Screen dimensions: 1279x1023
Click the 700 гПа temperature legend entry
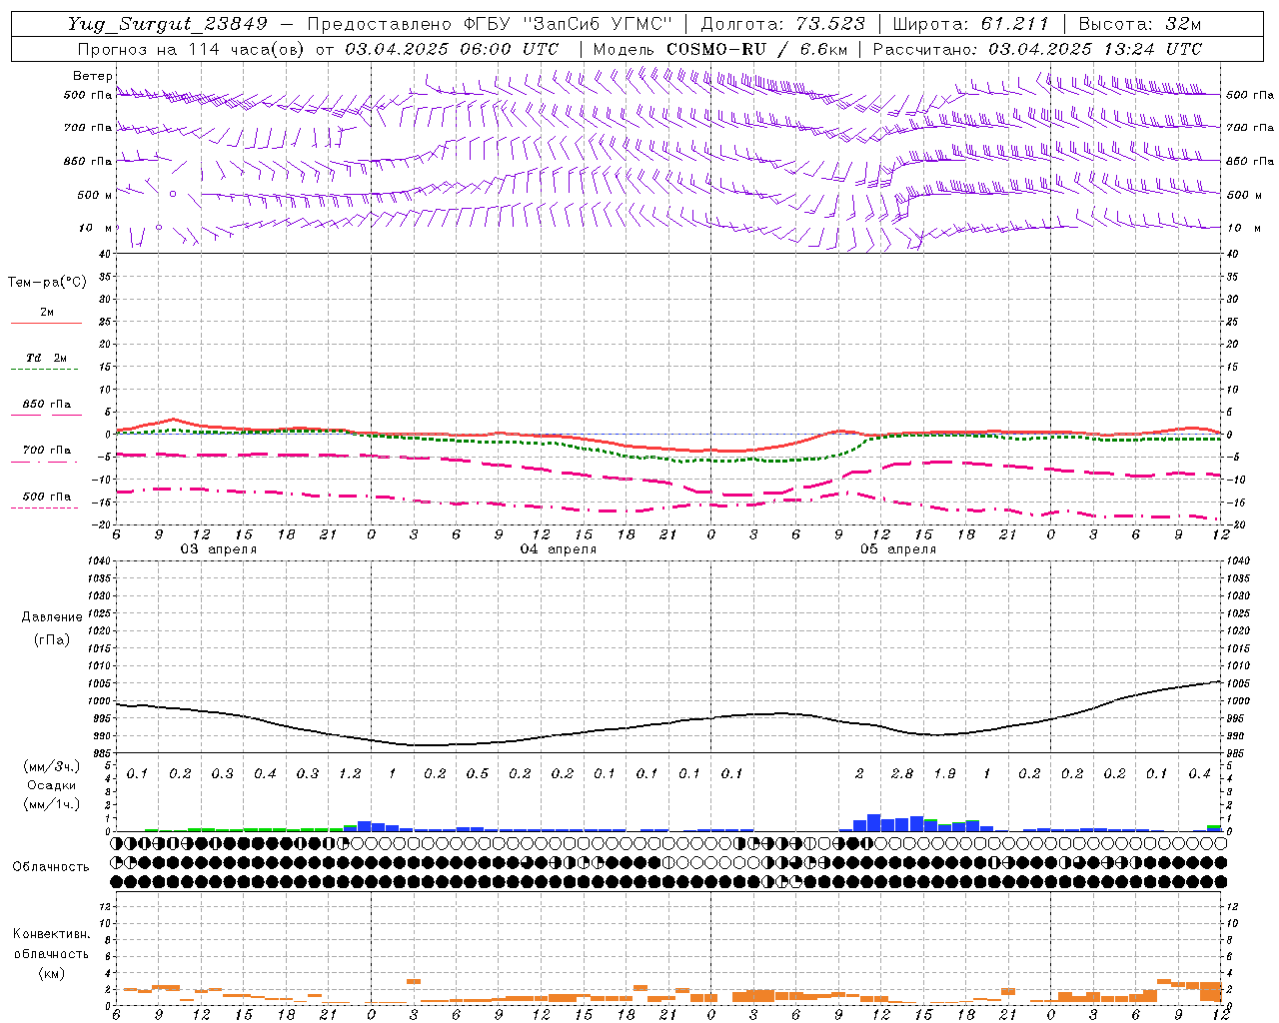(x=47, y=451)
